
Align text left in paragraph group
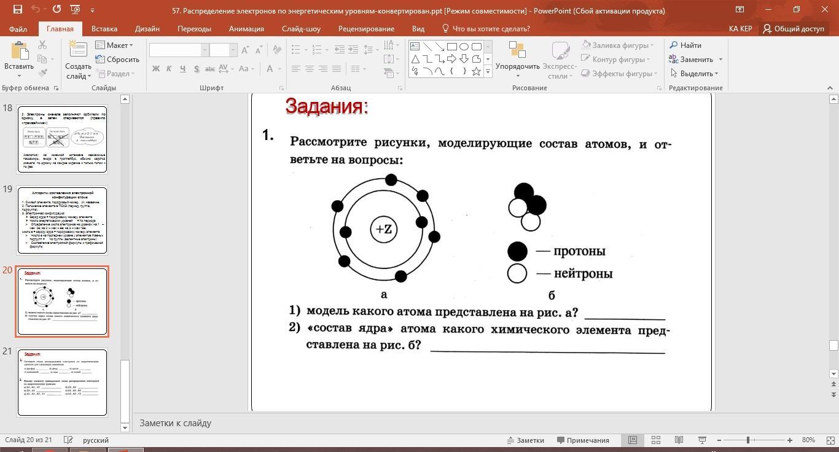point(296,69)
